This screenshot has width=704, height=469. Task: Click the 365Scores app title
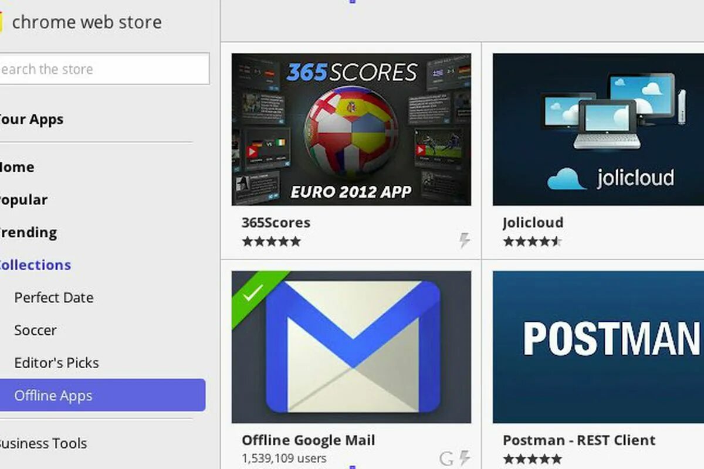coord(276,223)
